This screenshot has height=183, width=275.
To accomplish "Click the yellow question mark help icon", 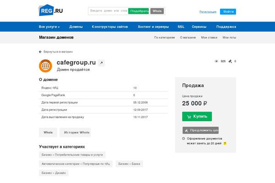I will 225,143.
